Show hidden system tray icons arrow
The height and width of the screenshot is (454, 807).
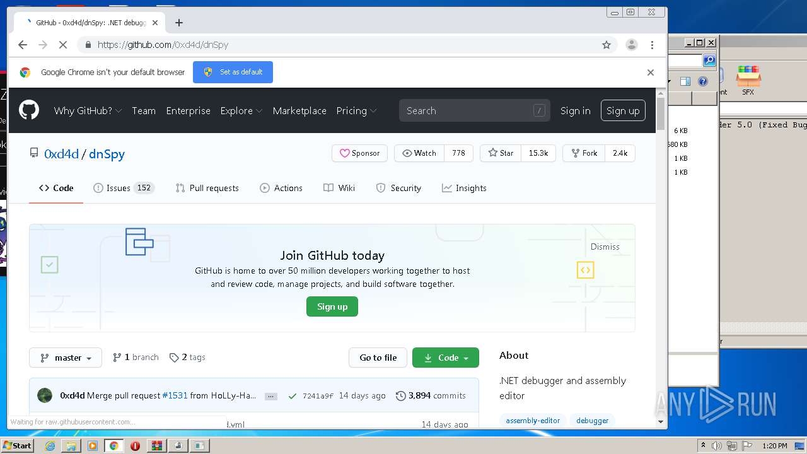pos(703,446)
